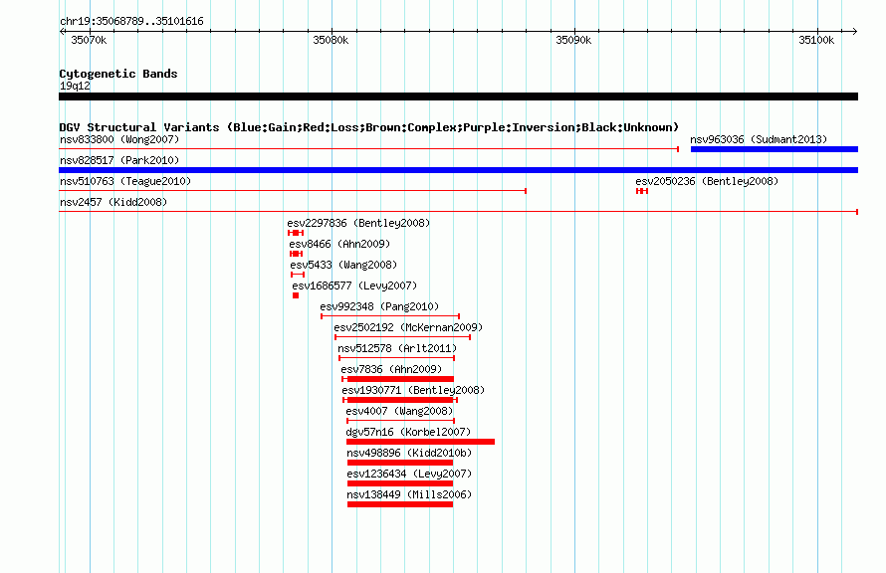
Task: Select the esv992348 red loss line
Action: (x=390, y=316)
